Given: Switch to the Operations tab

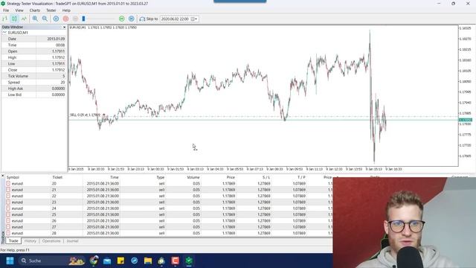Looking at the screenshot, I should coord(51,241).
